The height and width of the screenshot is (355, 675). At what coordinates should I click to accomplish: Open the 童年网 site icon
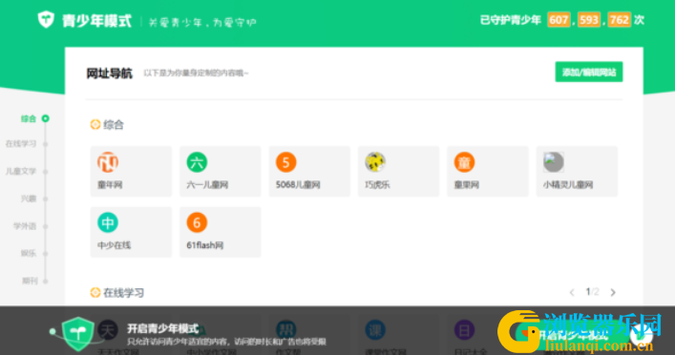coord(108,162)
